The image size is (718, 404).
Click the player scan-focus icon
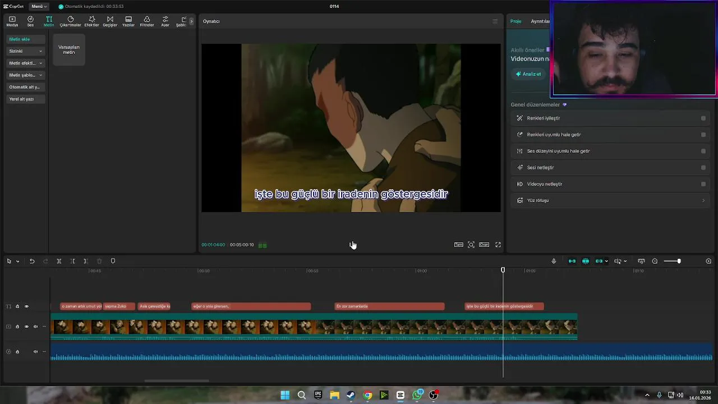471,245
